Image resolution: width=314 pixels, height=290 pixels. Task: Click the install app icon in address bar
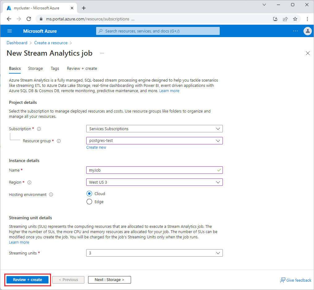click(275, 19)
